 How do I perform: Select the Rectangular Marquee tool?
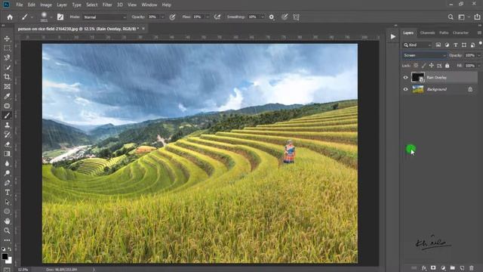pyautogui.click(x=7, y=48)
